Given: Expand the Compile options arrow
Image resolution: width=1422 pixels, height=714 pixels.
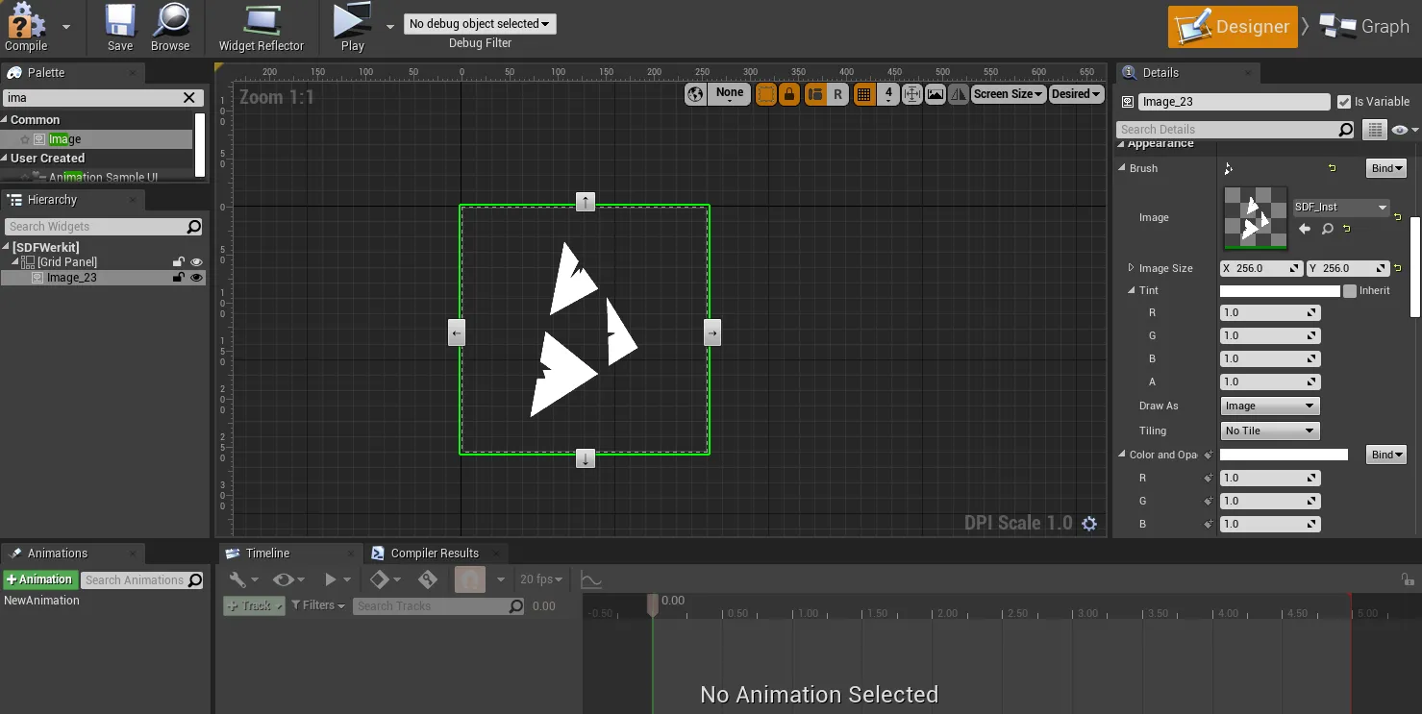Looking at the screenshot, I should click(x=66, y=26).
